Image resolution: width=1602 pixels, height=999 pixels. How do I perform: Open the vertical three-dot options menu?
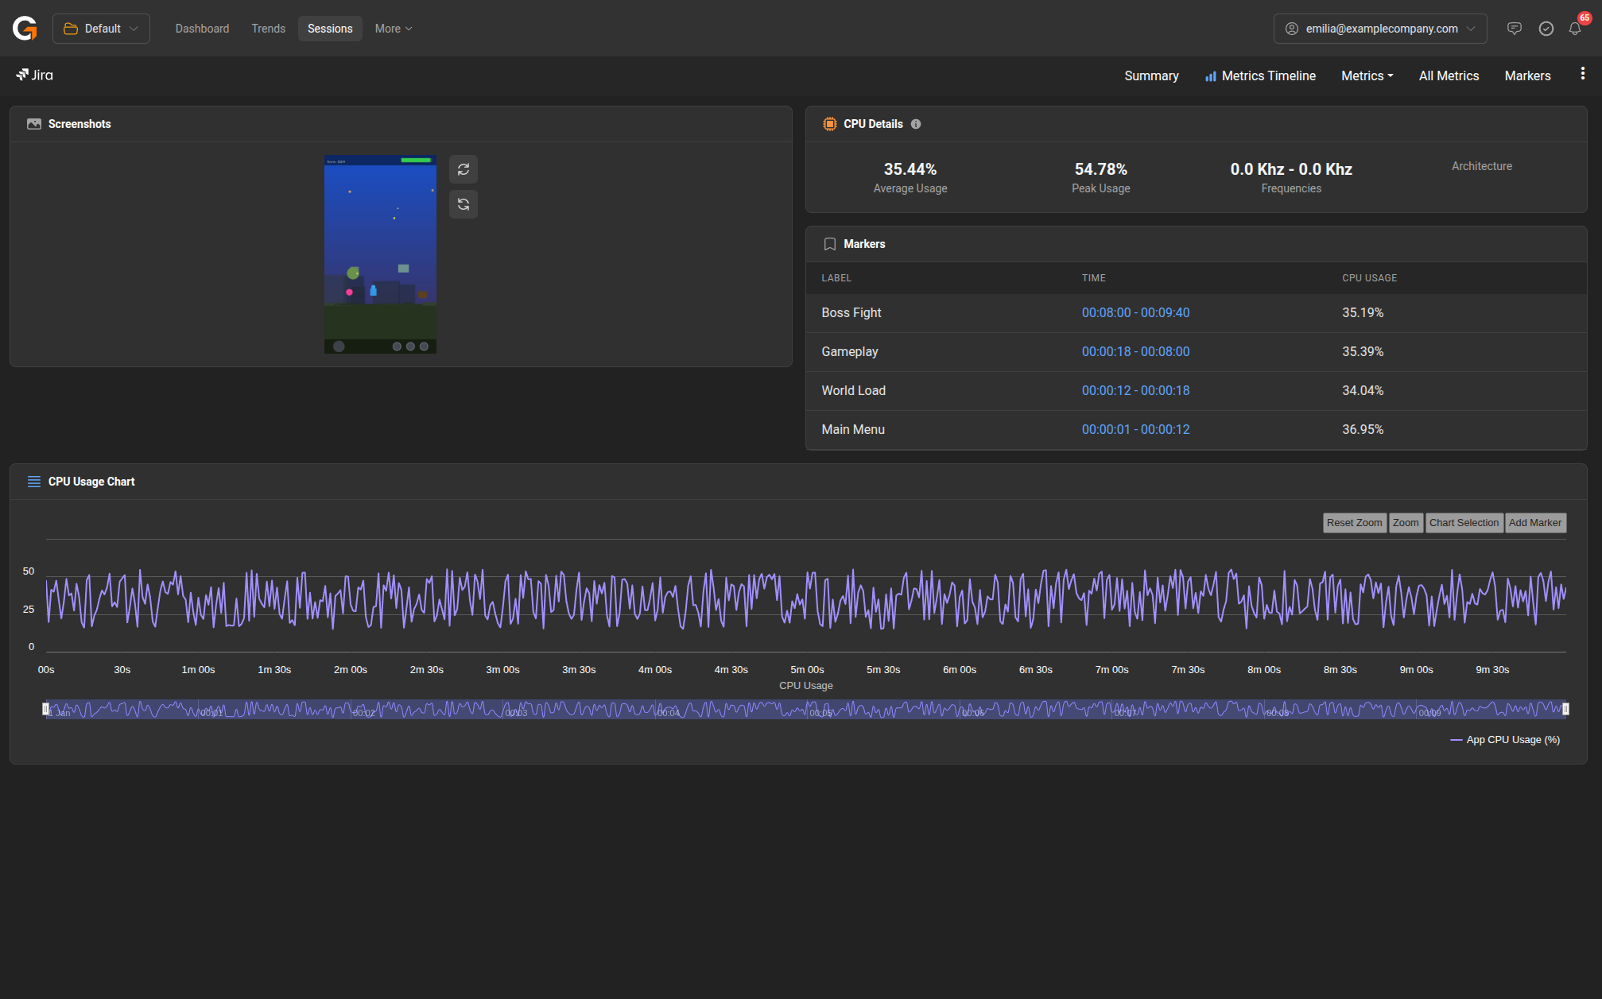[x=1582, y=74]
